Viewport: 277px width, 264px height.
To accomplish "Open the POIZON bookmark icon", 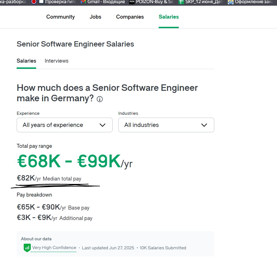I will [132, 2].
